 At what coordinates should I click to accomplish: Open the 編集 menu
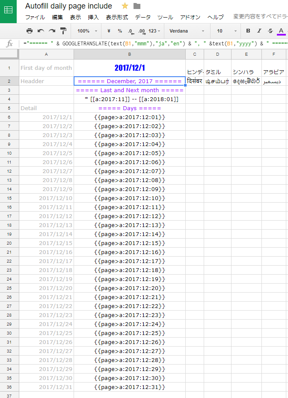(x=57, y=17)
